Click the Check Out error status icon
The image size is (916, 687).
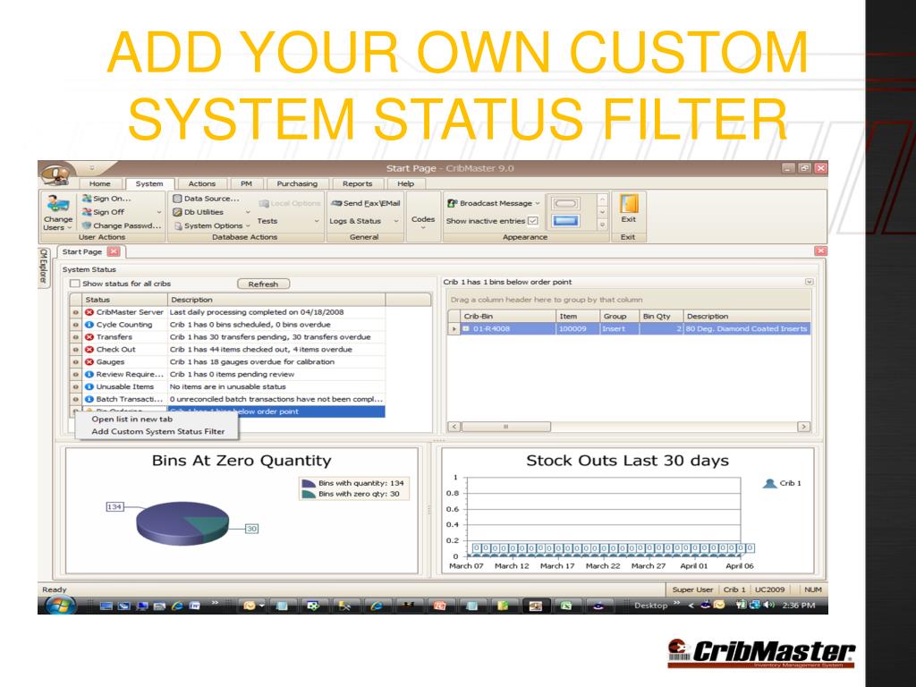89,350
